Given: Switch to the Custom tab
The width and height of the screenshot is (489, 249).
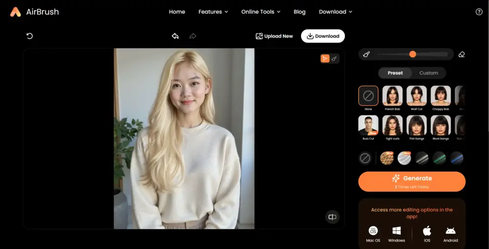Looking at the screenshot, I should 428,73.
